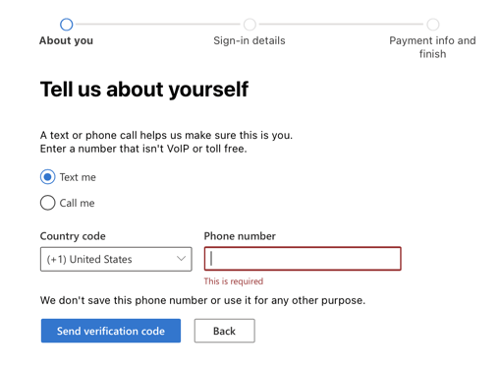The image size is (501, 374).
Task: Click the Country code field label
Action: (73, 236)
